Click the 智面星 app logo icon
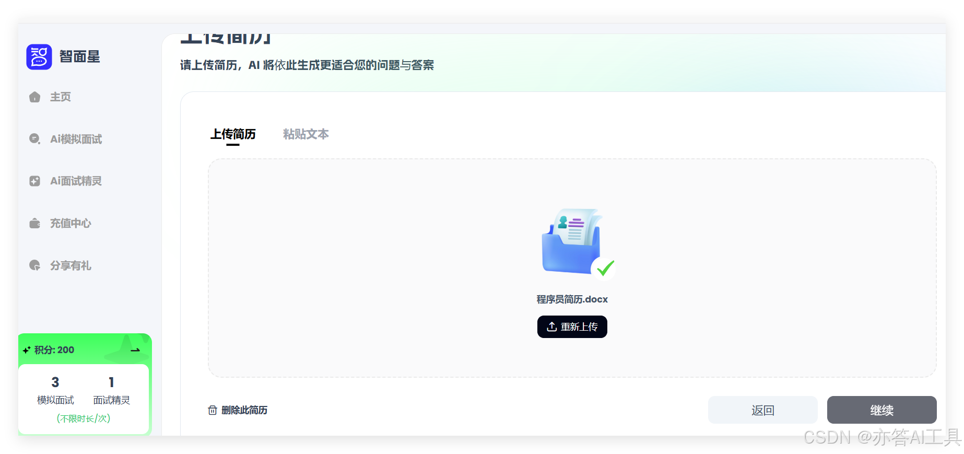964x454 pixels. pyautogui.click(x=39, y=57)
